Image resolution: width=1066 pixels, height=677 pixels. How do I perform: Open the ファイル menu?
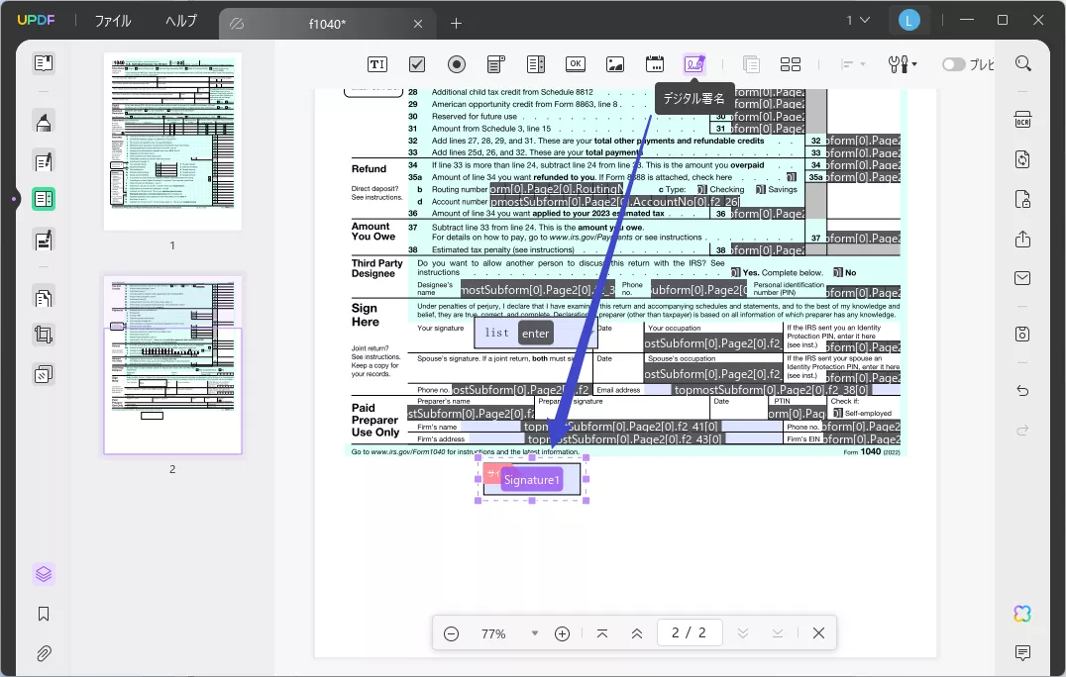click(113, 21)
